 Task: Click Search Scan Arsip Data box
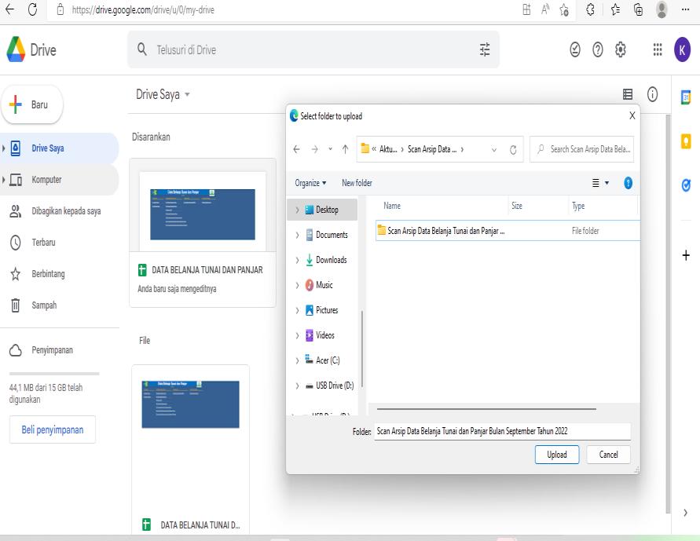pos(581,149)
